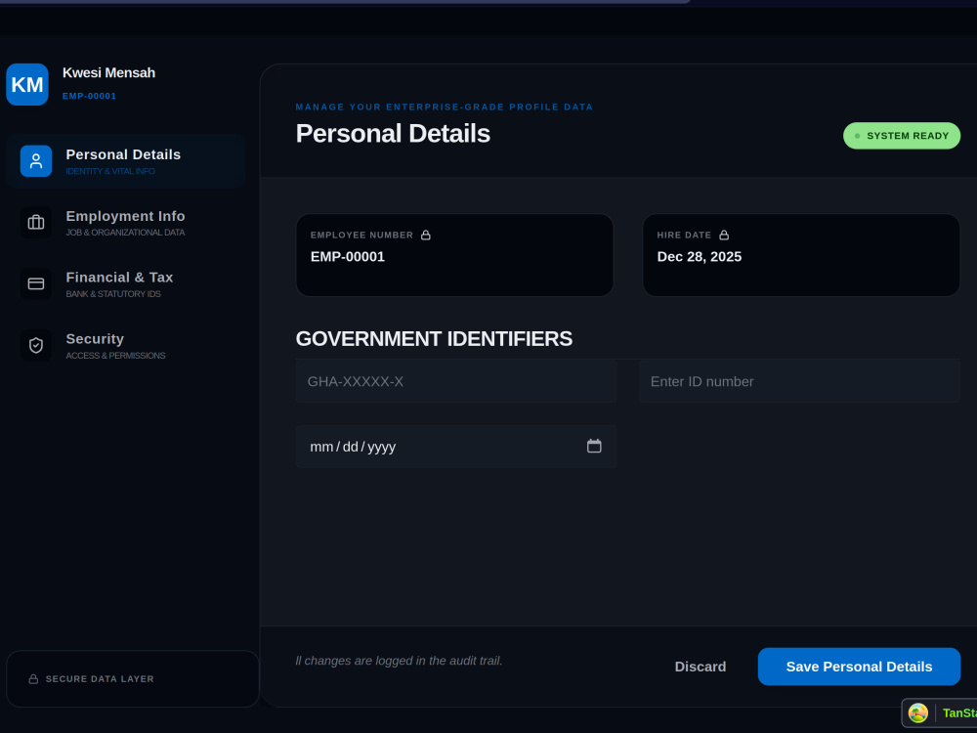Click the EMP-00001 employee number value

(x=348, y=257)
